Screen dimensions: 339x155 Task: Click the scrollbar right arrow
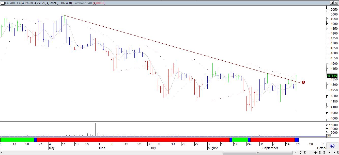(295, 152)
